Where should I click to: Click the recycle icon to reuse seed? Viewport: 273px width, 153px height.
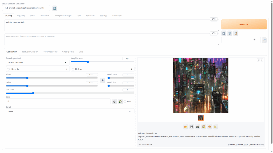[x=120, y=101]
